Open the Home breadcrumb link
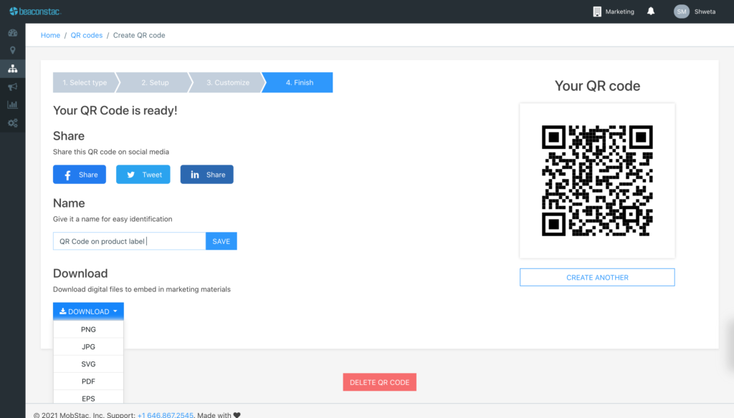This screenshot has width=734, height=418. pos(50,34)
